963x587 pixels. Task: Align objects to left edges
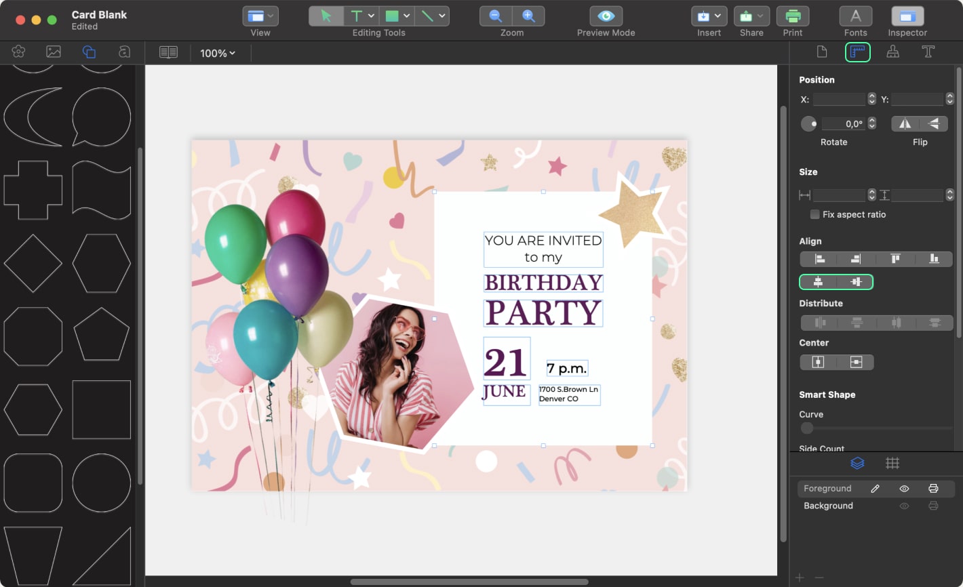tap(819, 259)
